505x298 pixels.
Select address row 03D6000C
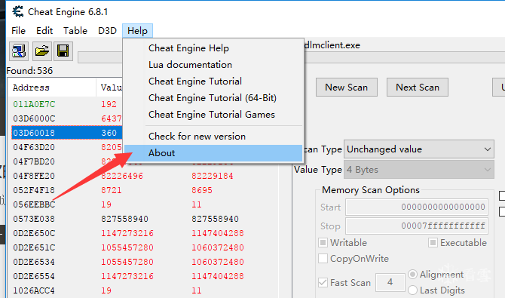click(x=34, y=118)
